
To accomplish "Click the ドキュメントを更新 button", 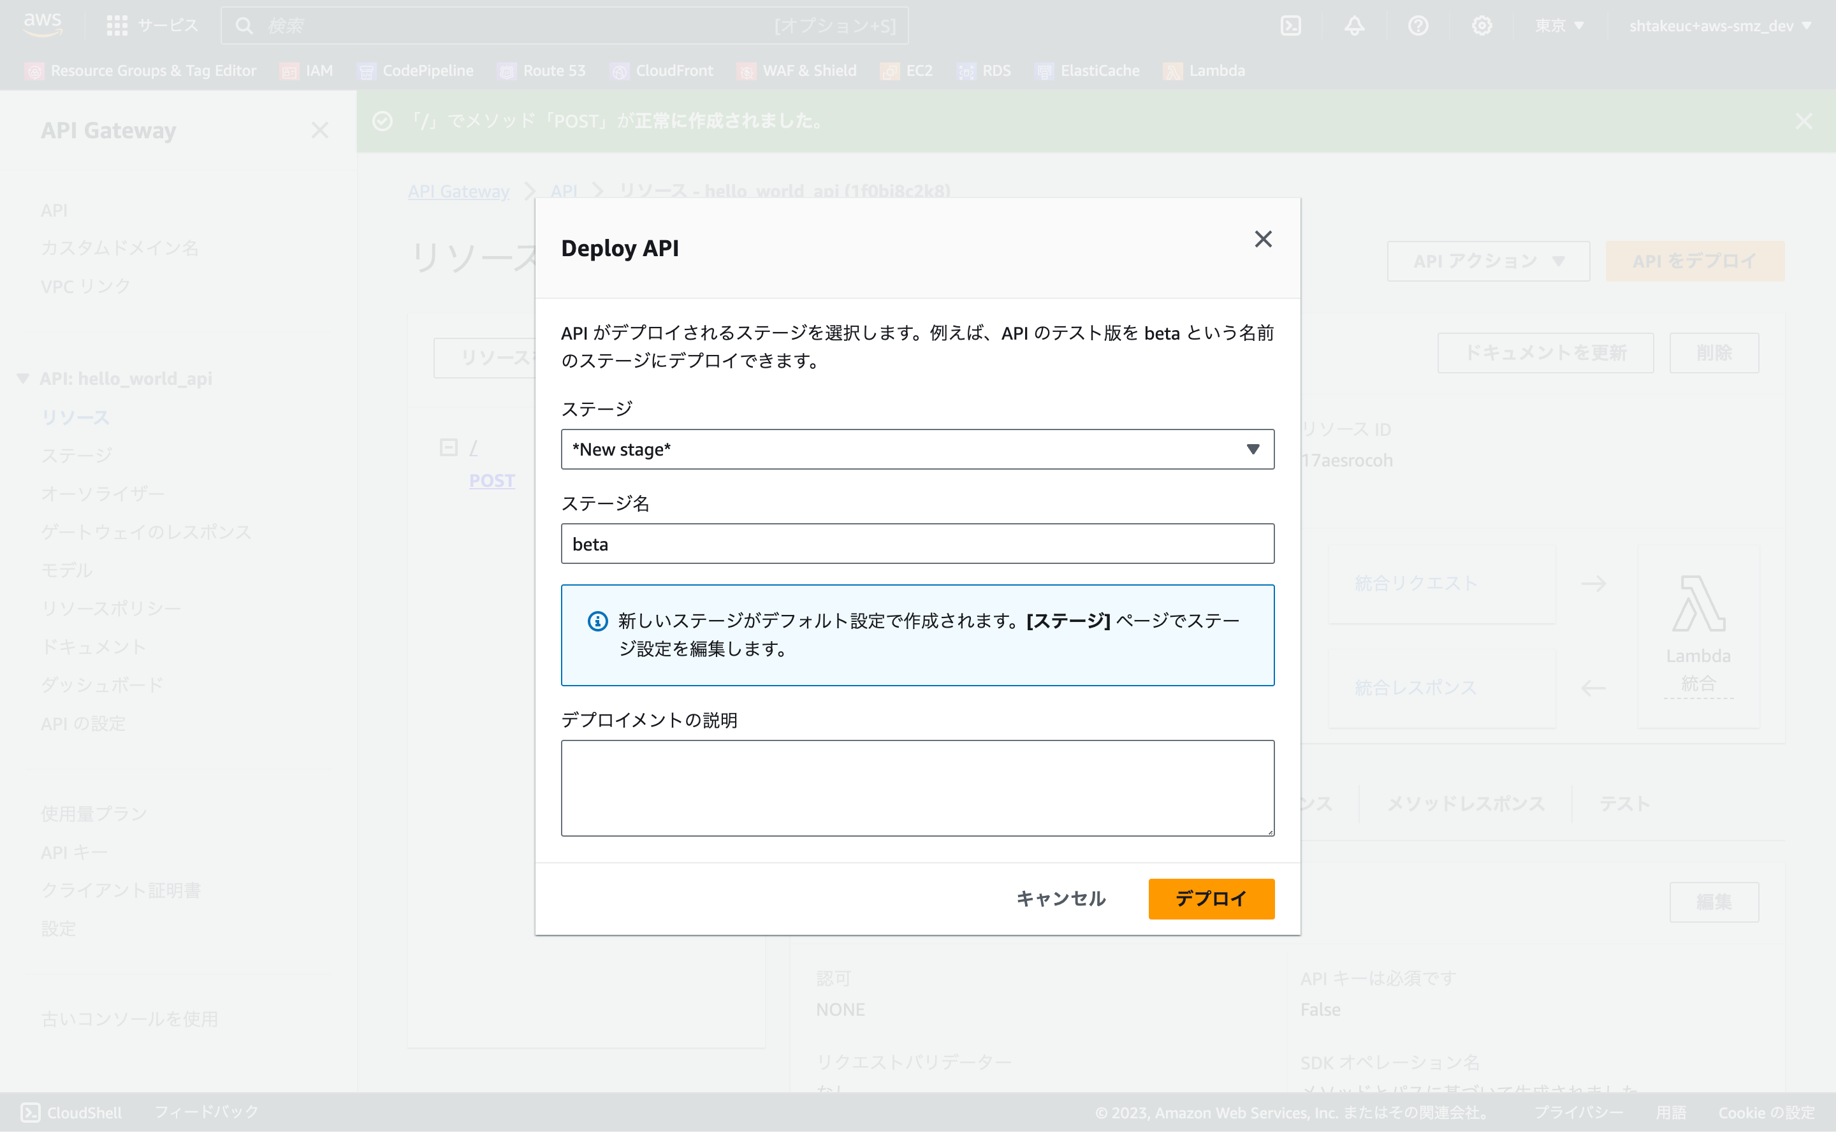I will pyautogui.click(x=1545, y=353).
